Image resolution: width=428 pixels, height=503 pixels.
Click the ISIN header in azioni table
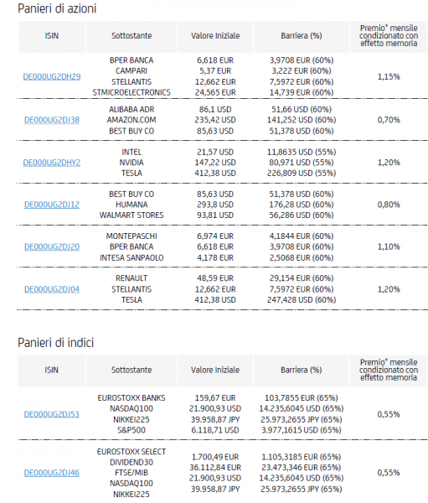pos(52,35)
